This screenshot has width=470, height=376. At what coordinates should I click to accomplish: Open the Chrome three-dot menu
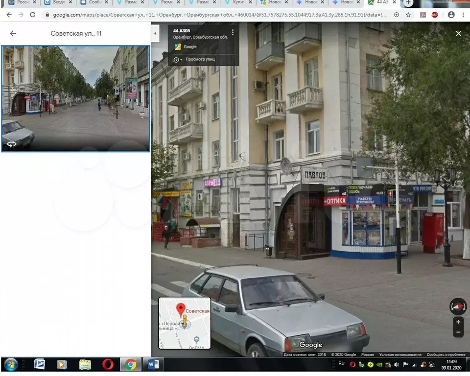coord(463,15)
